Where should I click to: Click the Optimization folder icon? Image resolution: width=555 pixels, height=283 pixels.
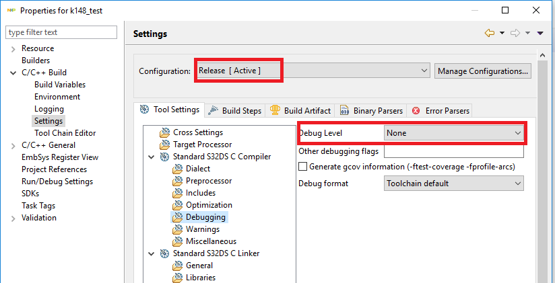point(178,205)
